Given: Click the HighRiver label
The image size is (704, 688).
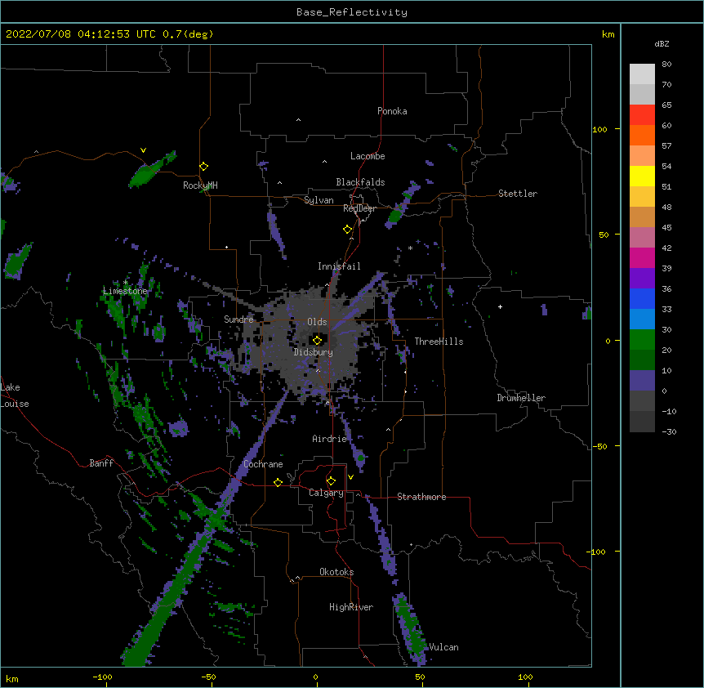Looking at the screenshot, I should coord(351,607).
